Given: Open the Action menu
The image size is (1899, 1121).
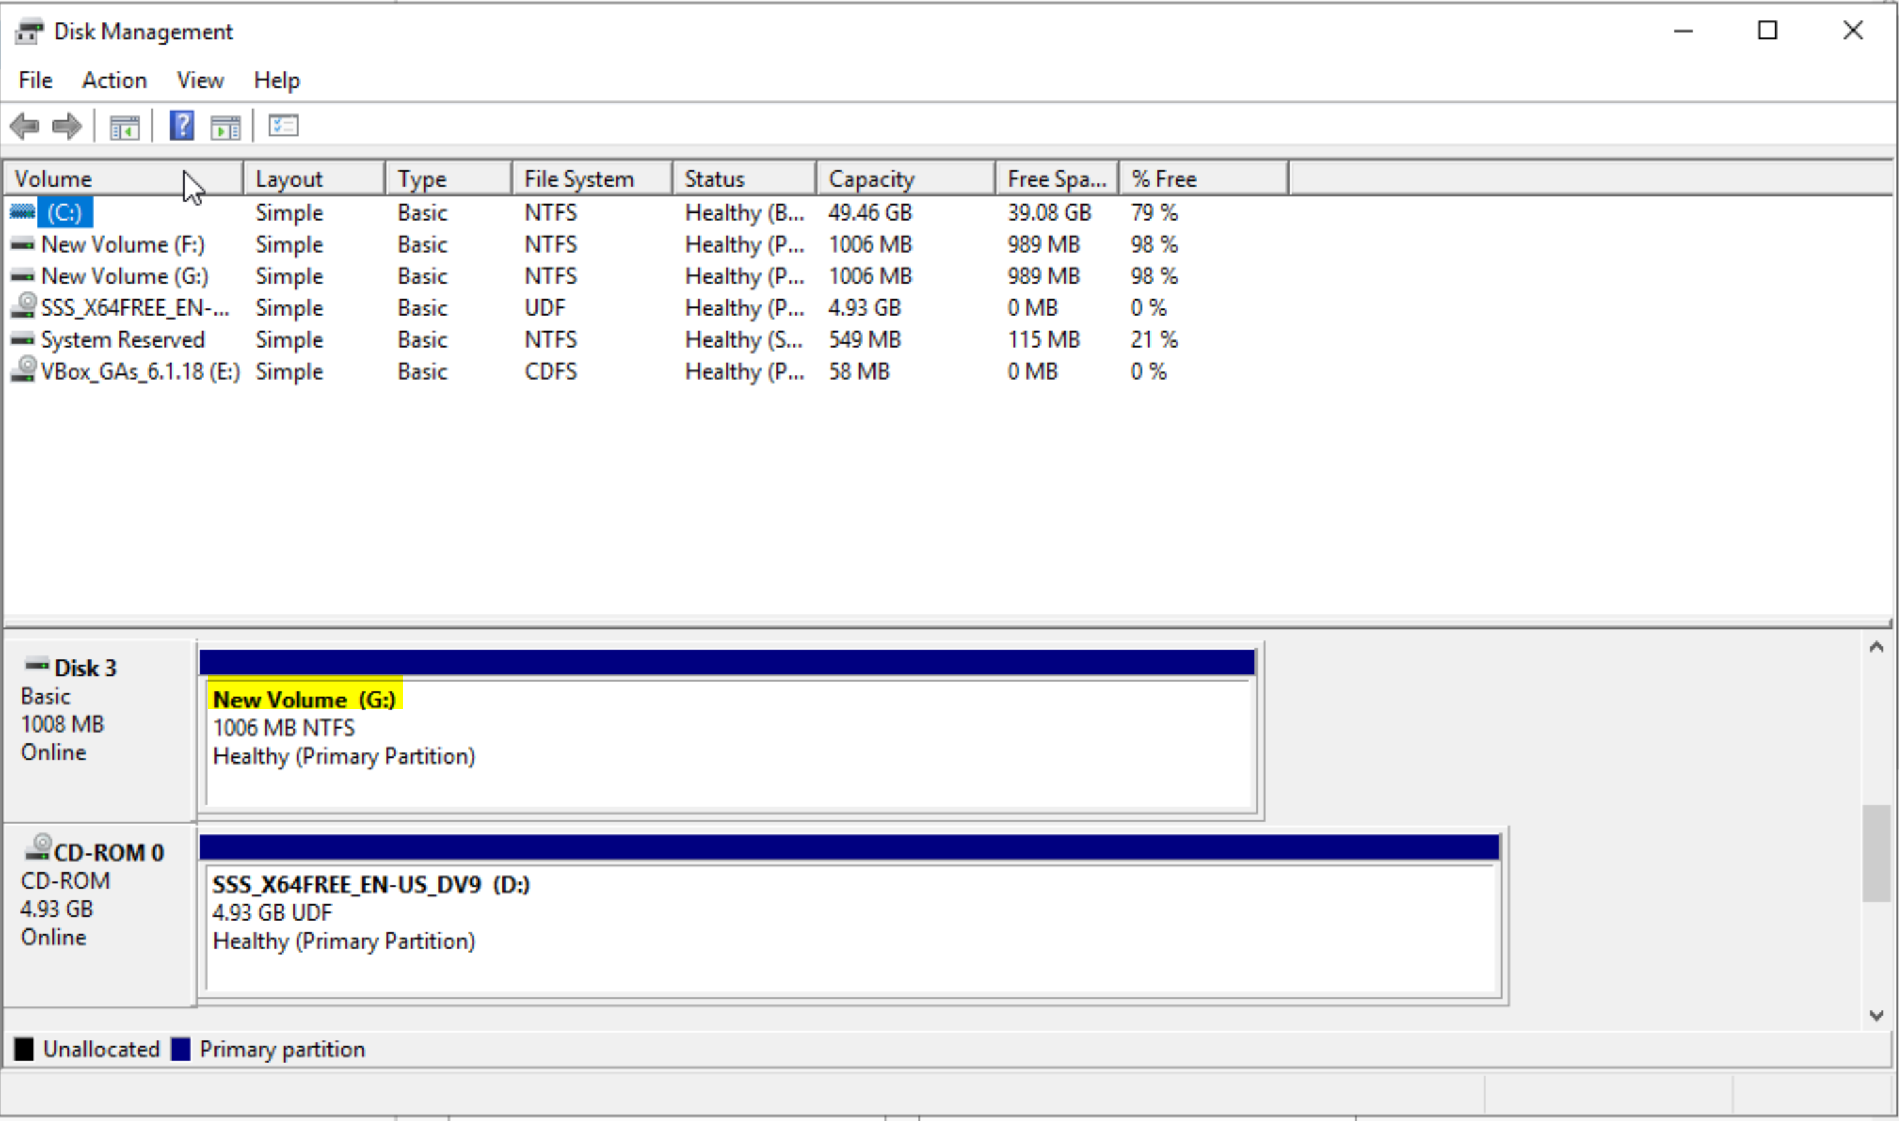Looking at the screenshot, I should (115, 80).
